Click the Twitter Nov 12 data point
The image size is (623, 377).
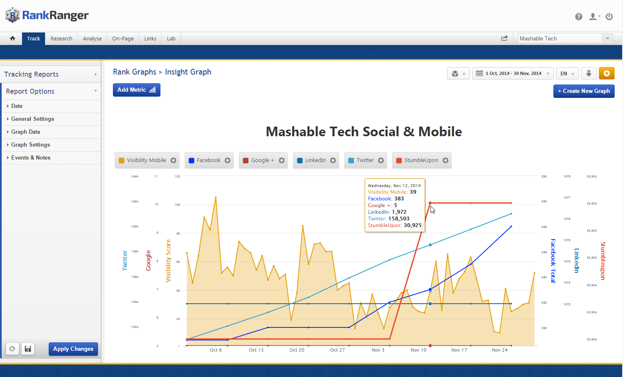pyautogui.click(x=430, y=245)
